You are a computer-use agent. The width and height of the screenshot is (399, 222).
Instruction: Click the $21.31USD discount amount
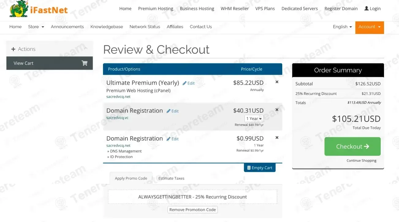coord(371,94)
